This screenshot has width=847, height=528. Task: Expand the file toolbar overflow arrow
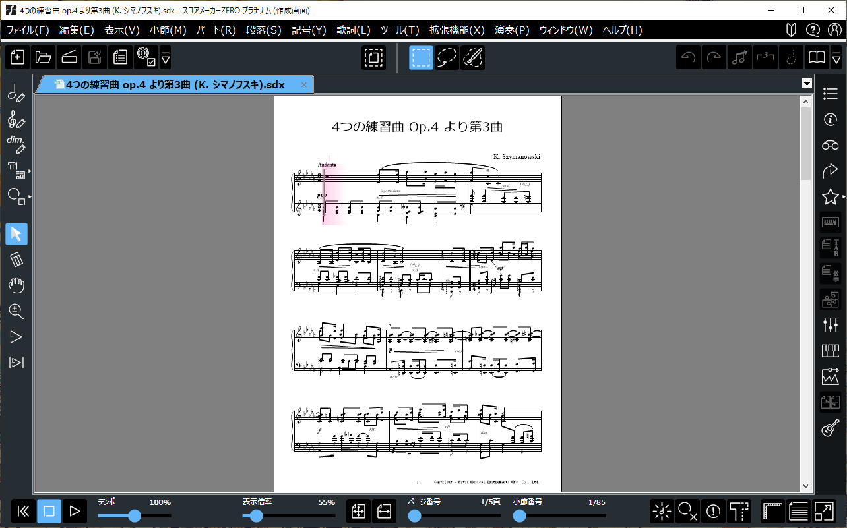click(166, 58)
